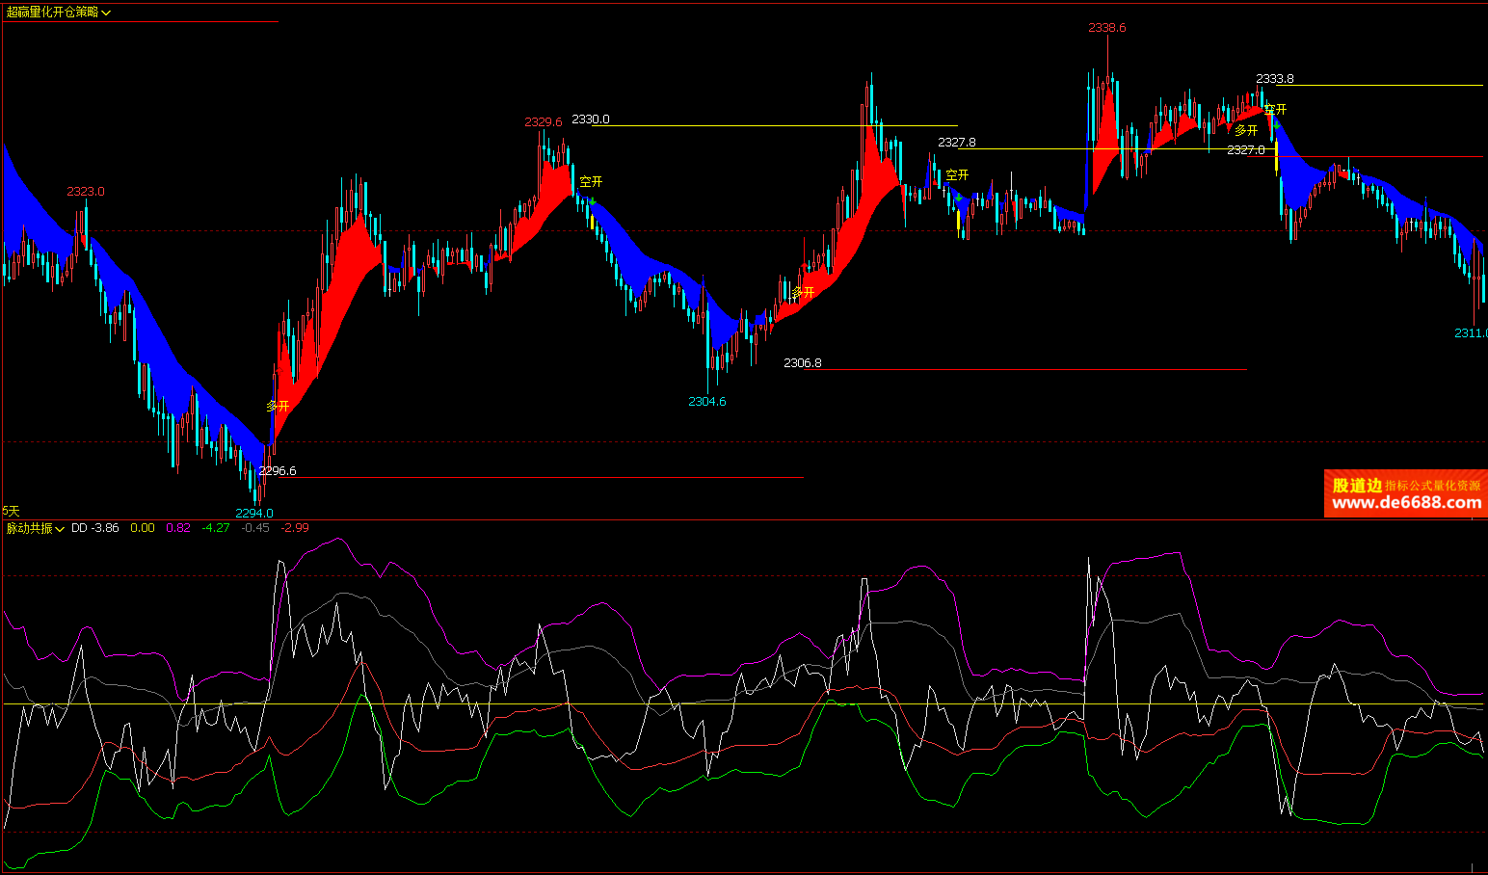The image size is (1488, 875).
Task: Select the 多开 marker above 2327.0 label
Action: coord(1246,130)
